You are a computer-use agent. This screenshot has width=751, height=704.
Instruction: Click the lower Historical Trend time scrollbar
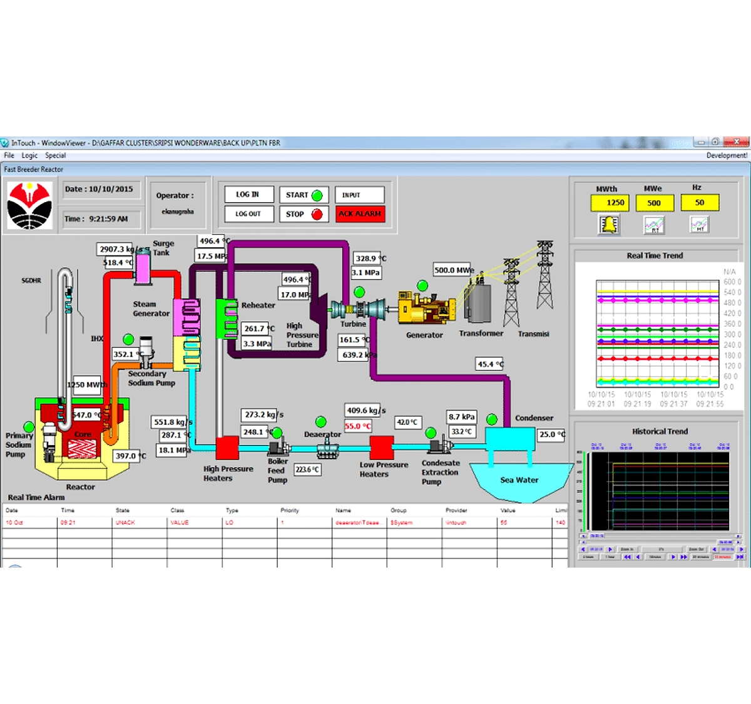660,542
